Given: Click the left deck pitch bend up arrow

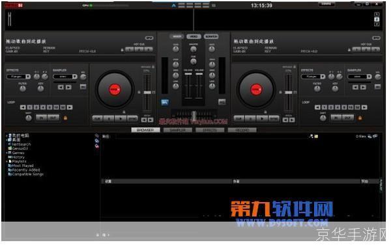Looking at the screenshot, I should 151,120.
